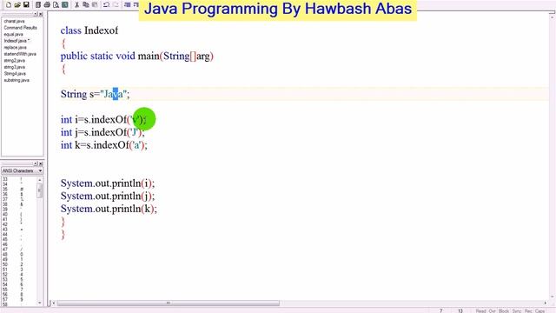This screenshot has height=313, width=556.
Task: Click the character list scroll up arrow
Action: 39,180
